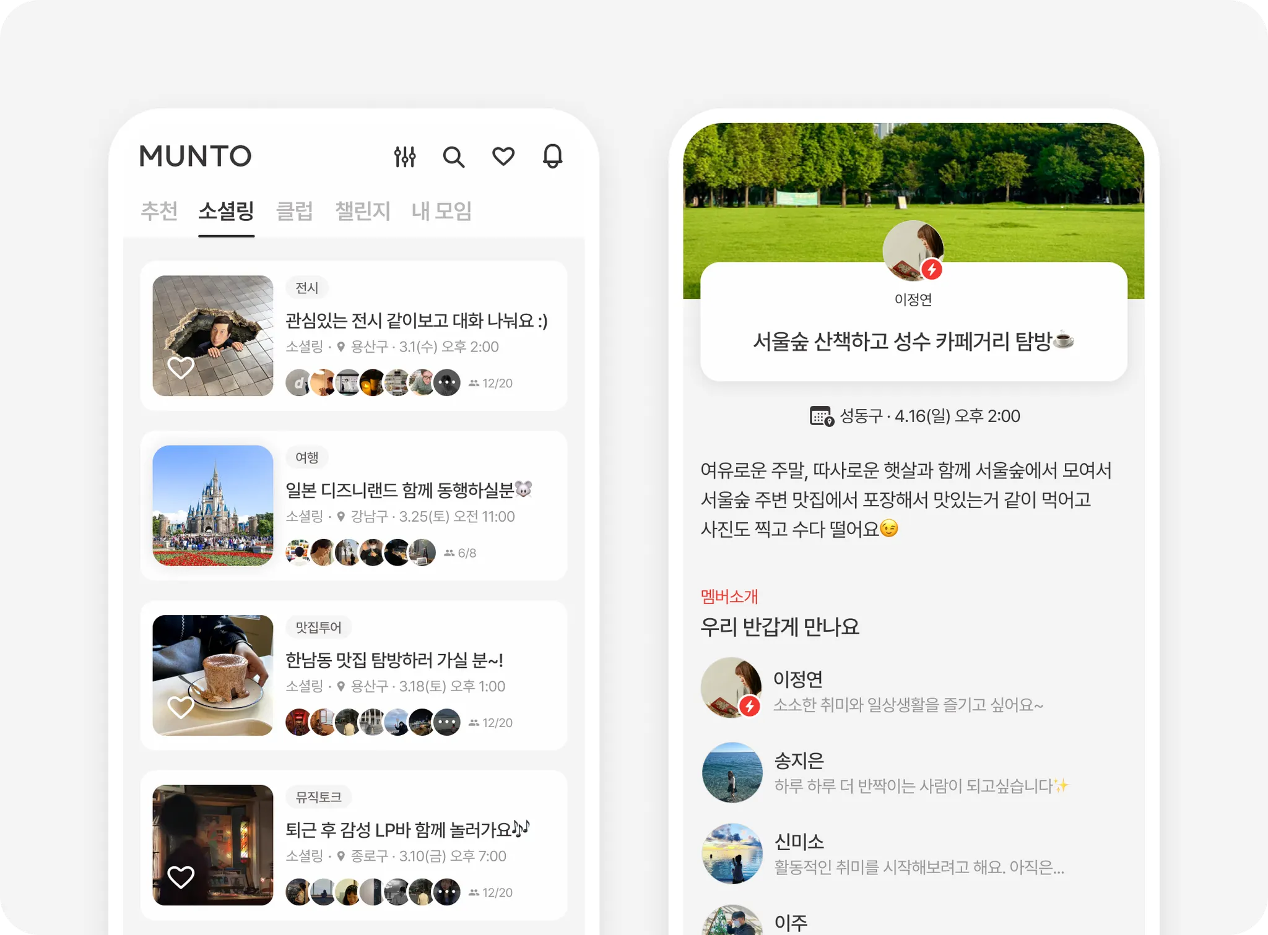Toggle heart on the LP bar thumbnail
1268x935 pixels.
[181, 877]
